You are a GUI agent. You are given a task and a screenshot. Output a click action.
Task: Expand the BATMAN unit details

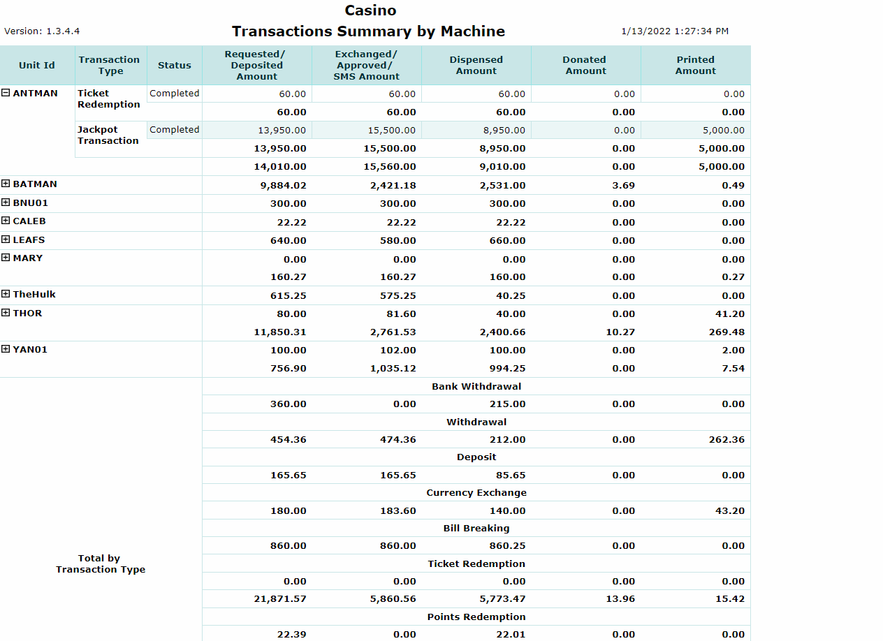point(6,184)
